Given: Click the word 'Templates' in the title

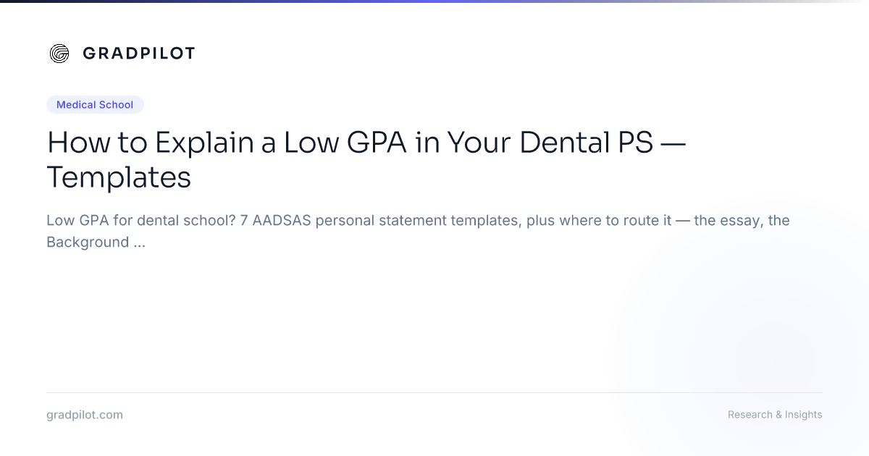Looking at the screenshot, I should 119,177.
